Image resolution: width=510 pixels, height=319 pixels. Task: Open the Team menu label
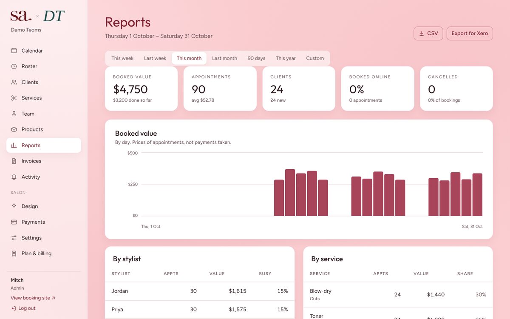pyautogui.click(x=28, y=114)
